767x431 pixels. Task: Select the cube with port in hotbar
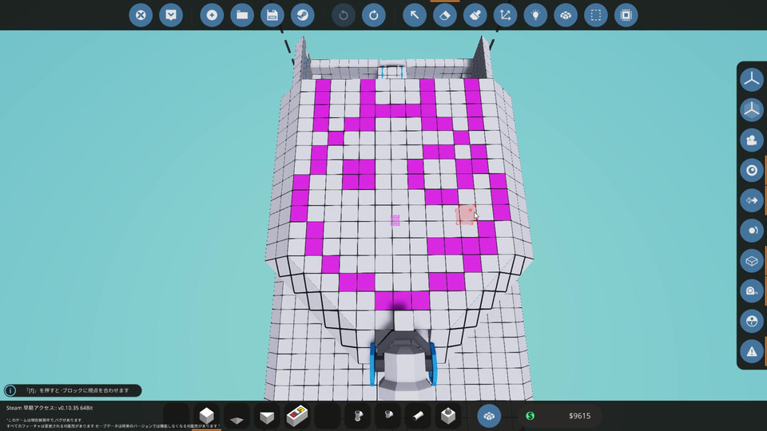click(x=448, y=416)
